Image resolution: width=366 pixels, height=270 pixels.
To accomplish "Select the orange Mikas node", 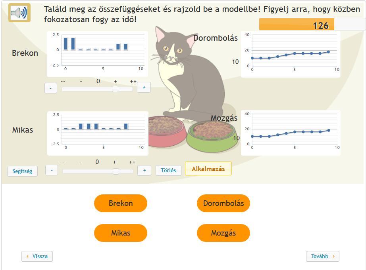I will click(x=121, y=233).
